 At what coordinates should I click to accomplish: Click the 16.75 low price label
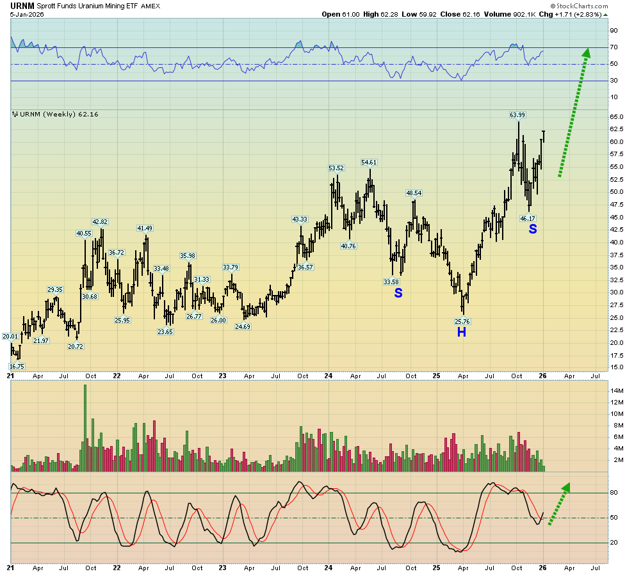(x=17, y=367)
